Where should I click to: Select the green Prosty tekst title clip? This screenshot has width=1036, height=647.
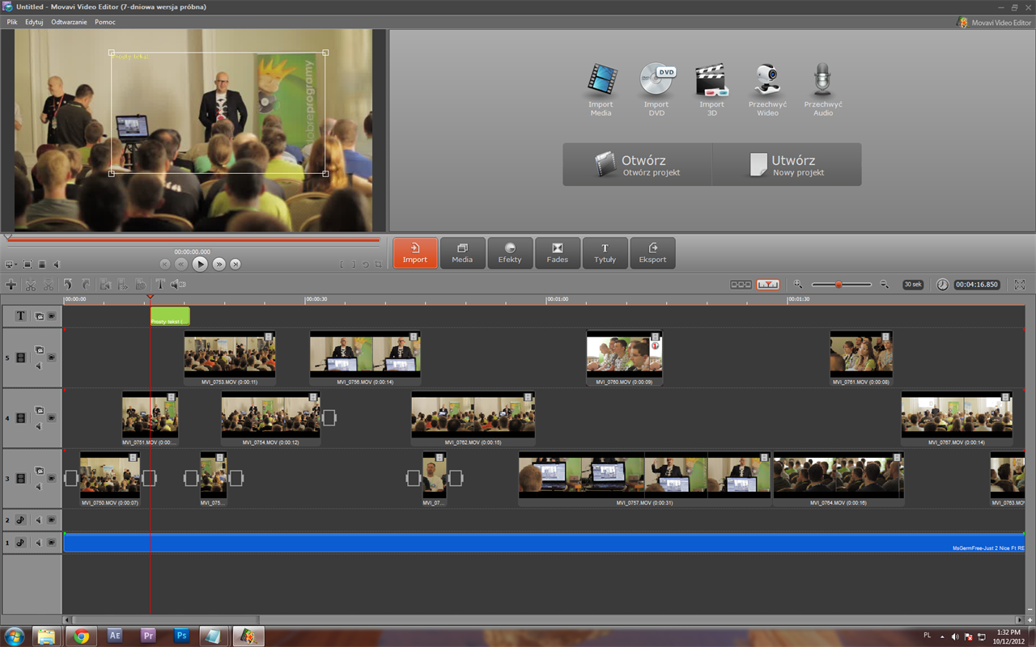(x=170, y=316)
